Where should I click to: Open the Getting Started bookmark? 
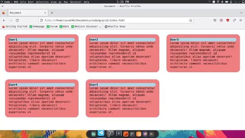click(15, 26)
